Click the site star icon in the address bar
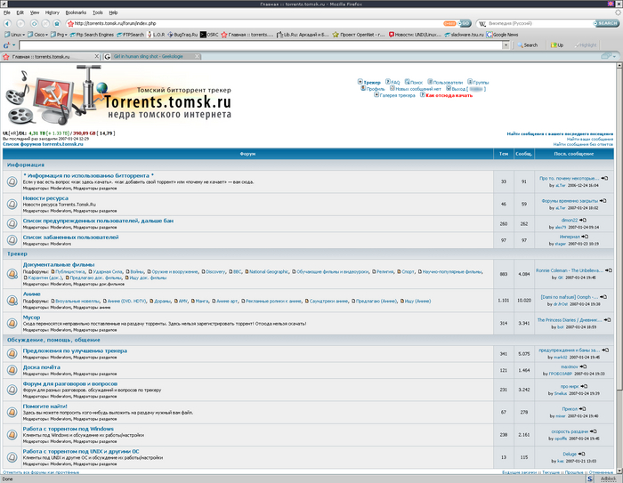The height and width of the screenshot is (483, 623). click(x=70, y=24)
